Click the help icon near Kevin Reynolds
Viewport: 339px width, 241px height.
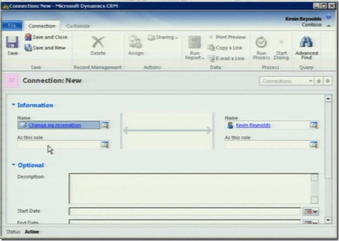[x=328, y=17]
